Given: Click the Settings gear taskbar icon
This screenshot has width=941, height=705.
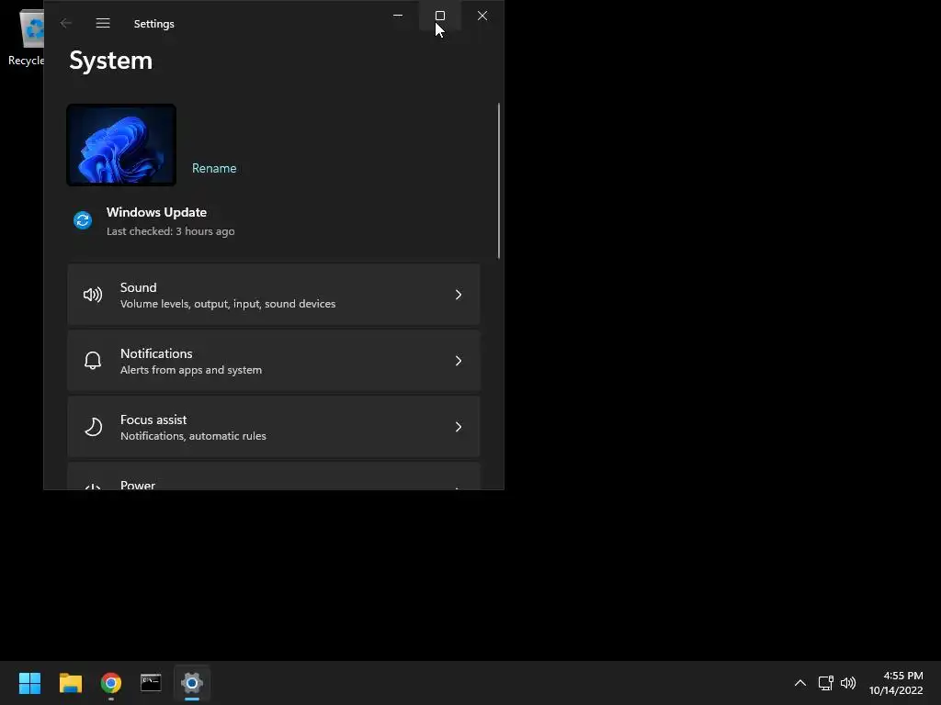Looking at the screenshot, I should pos(192,683).
